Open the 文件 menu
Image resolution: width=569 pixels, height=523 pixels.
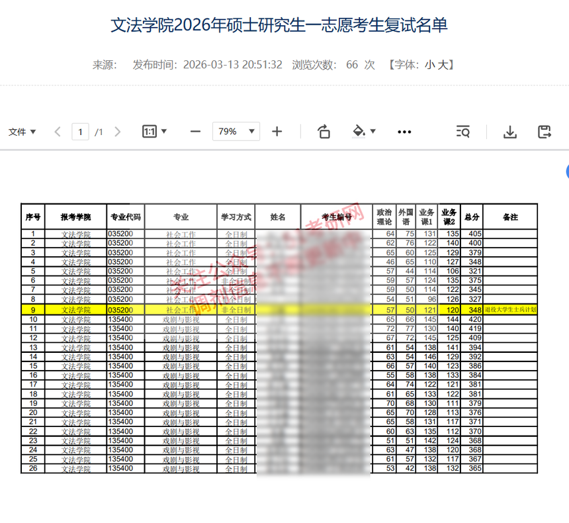(22, 132)
